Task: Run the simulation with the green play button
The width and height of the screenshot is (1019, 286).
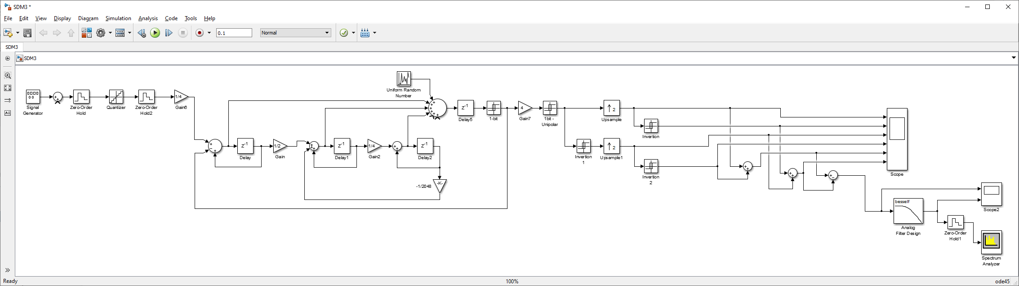Action: coord(155,33)
